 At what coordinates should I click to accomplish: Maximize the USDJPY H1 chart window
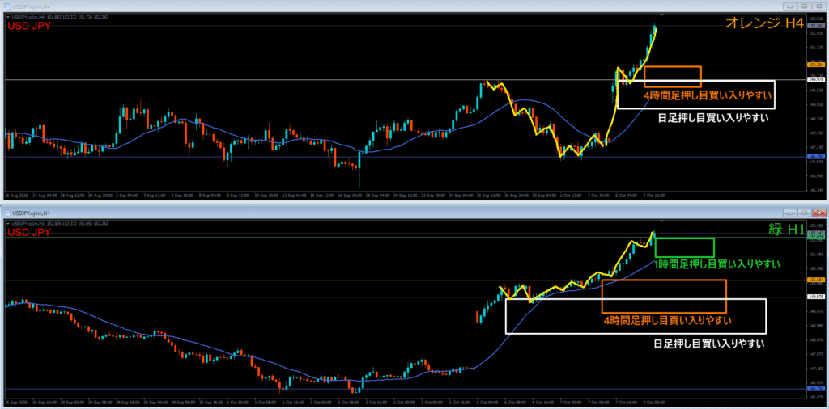[x=804, y=213]
